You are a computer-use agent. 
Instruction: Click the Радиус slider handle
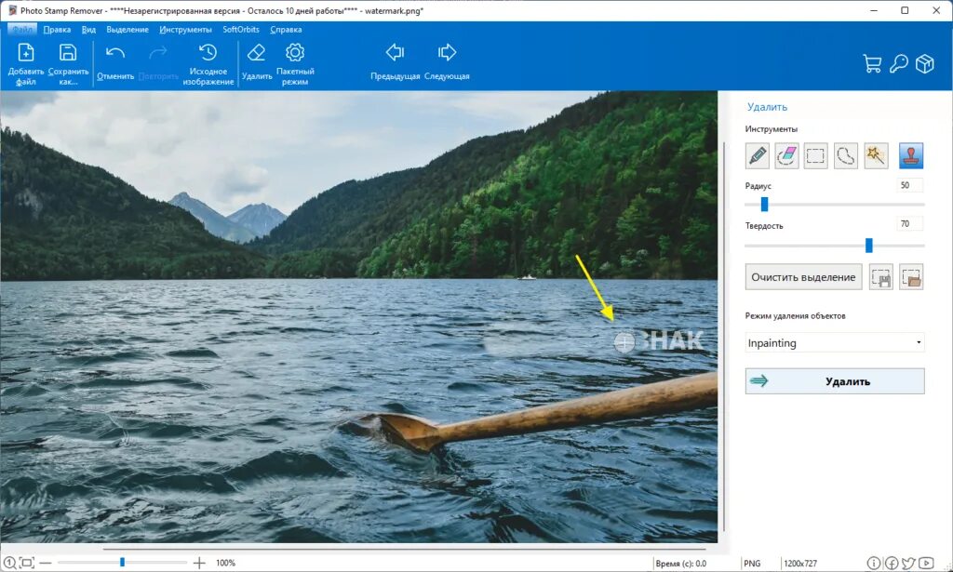click(x=764, y=204)
